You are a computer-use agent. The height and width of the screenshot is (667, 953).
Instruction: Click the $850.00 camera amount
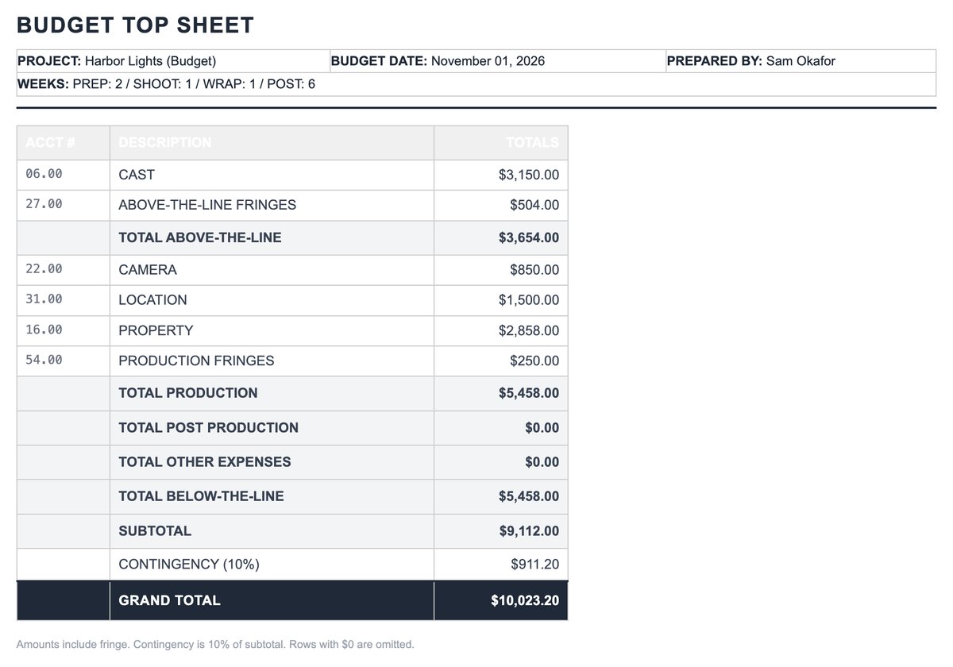tap(534, 270)
